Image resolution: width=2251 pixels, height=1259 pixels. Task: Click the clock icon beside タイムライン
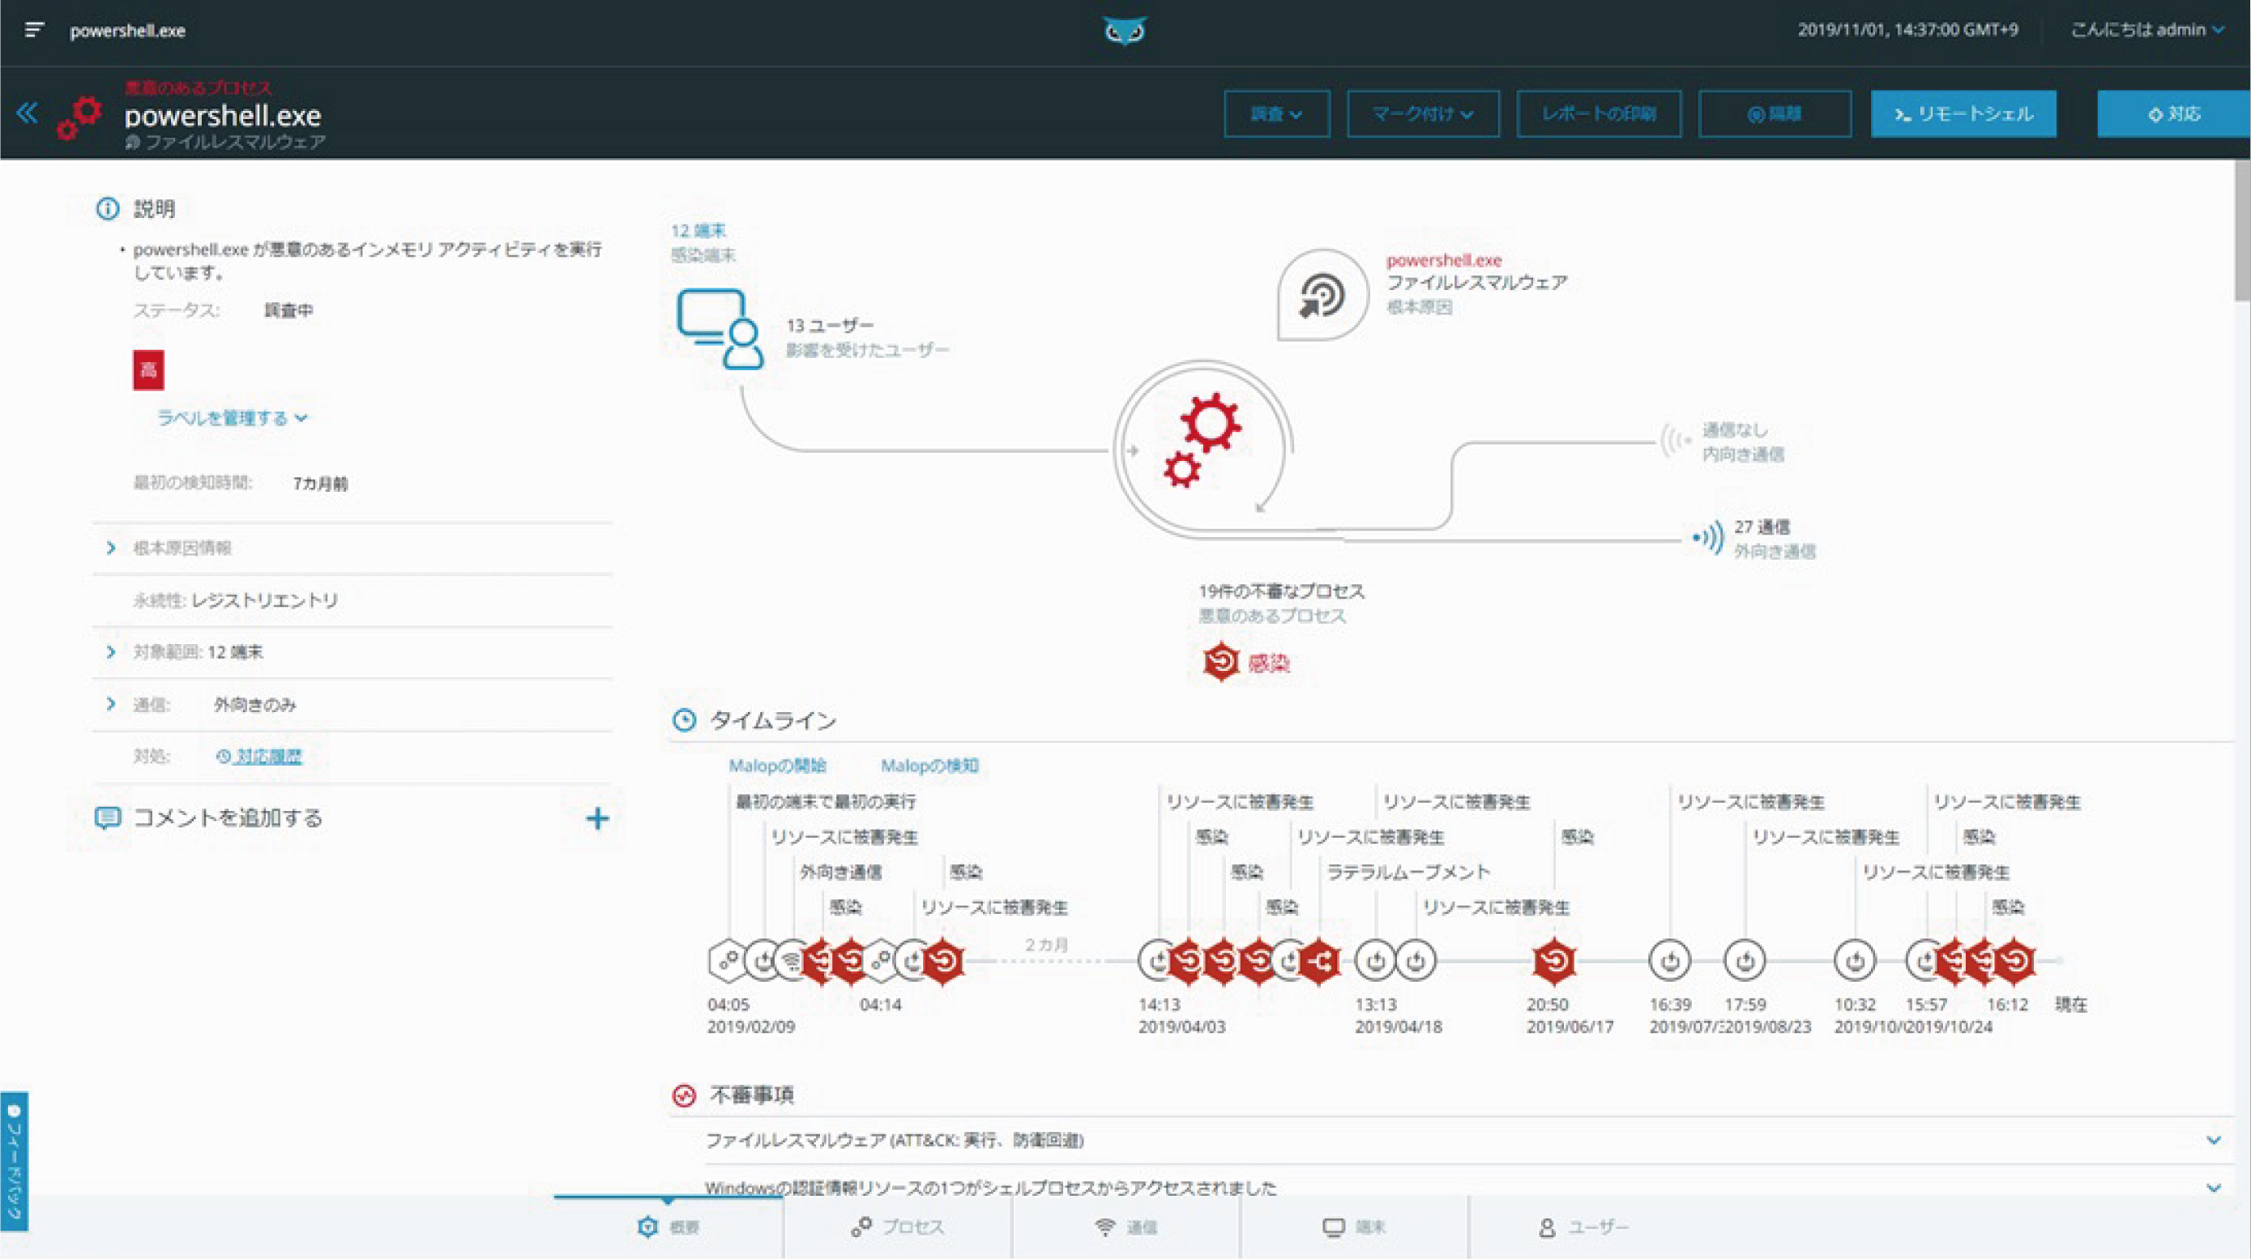[684, 721]
